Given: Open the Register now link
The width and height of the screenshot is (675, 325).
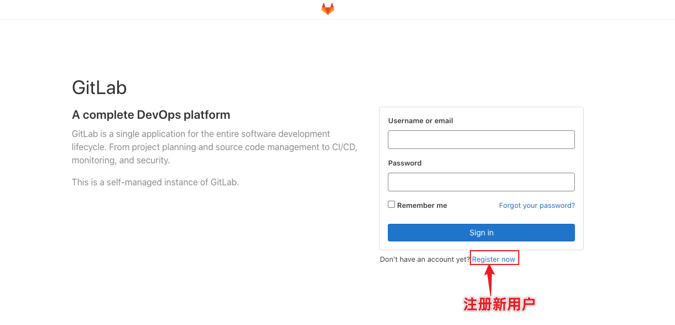Looking at the screenshot, I should (x=494, y=259).
